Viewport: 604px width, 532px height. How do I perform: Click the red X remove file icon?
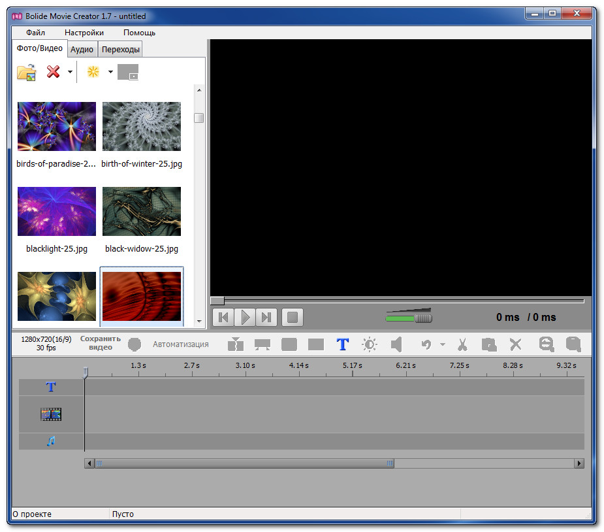pos(54,73)
